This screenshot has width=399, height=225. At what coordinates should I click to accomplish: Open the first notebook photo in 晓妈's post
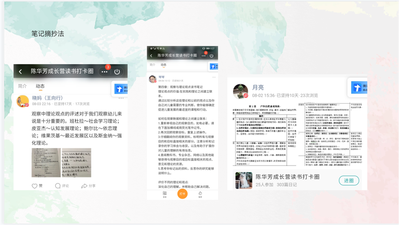46,163
